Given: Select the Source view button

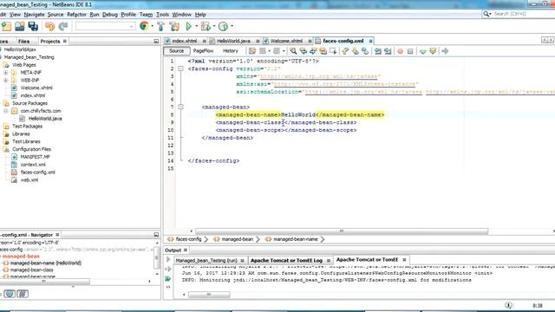Looking at the screenshot, I should (x=177, y=51).
